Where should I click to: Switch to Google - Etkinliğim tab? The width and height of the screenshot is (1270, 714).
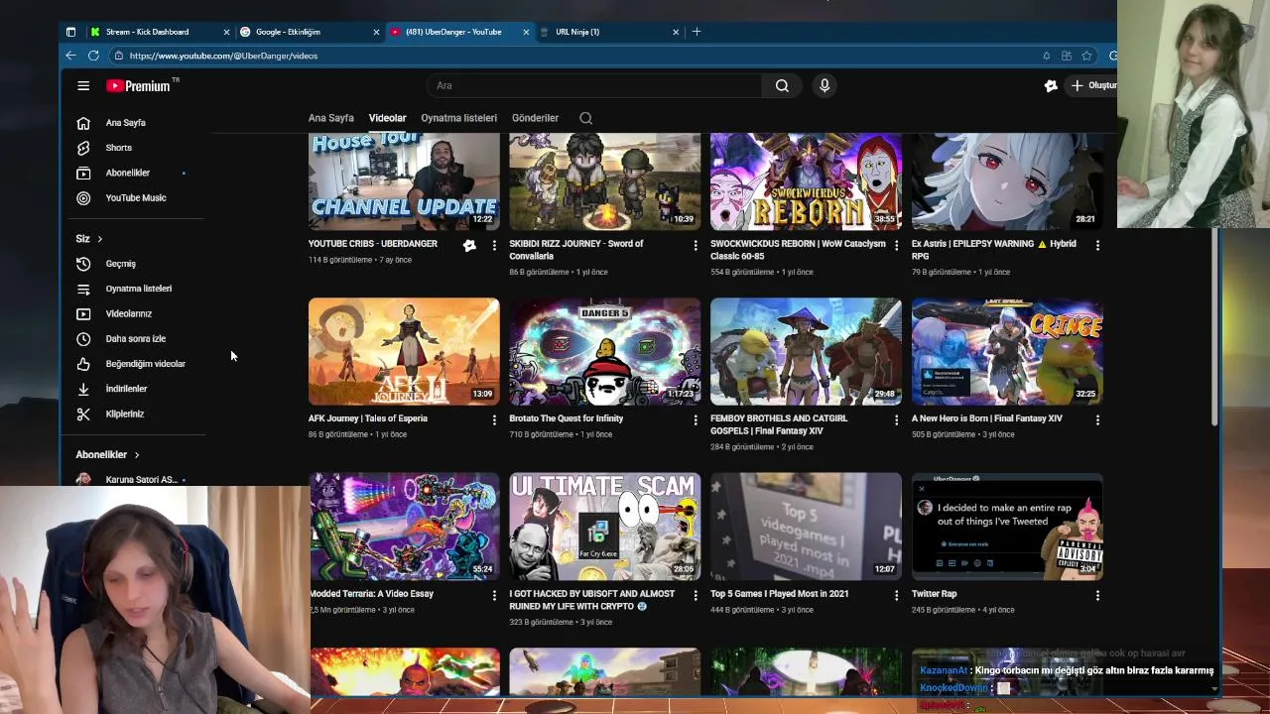pos(288,32)
